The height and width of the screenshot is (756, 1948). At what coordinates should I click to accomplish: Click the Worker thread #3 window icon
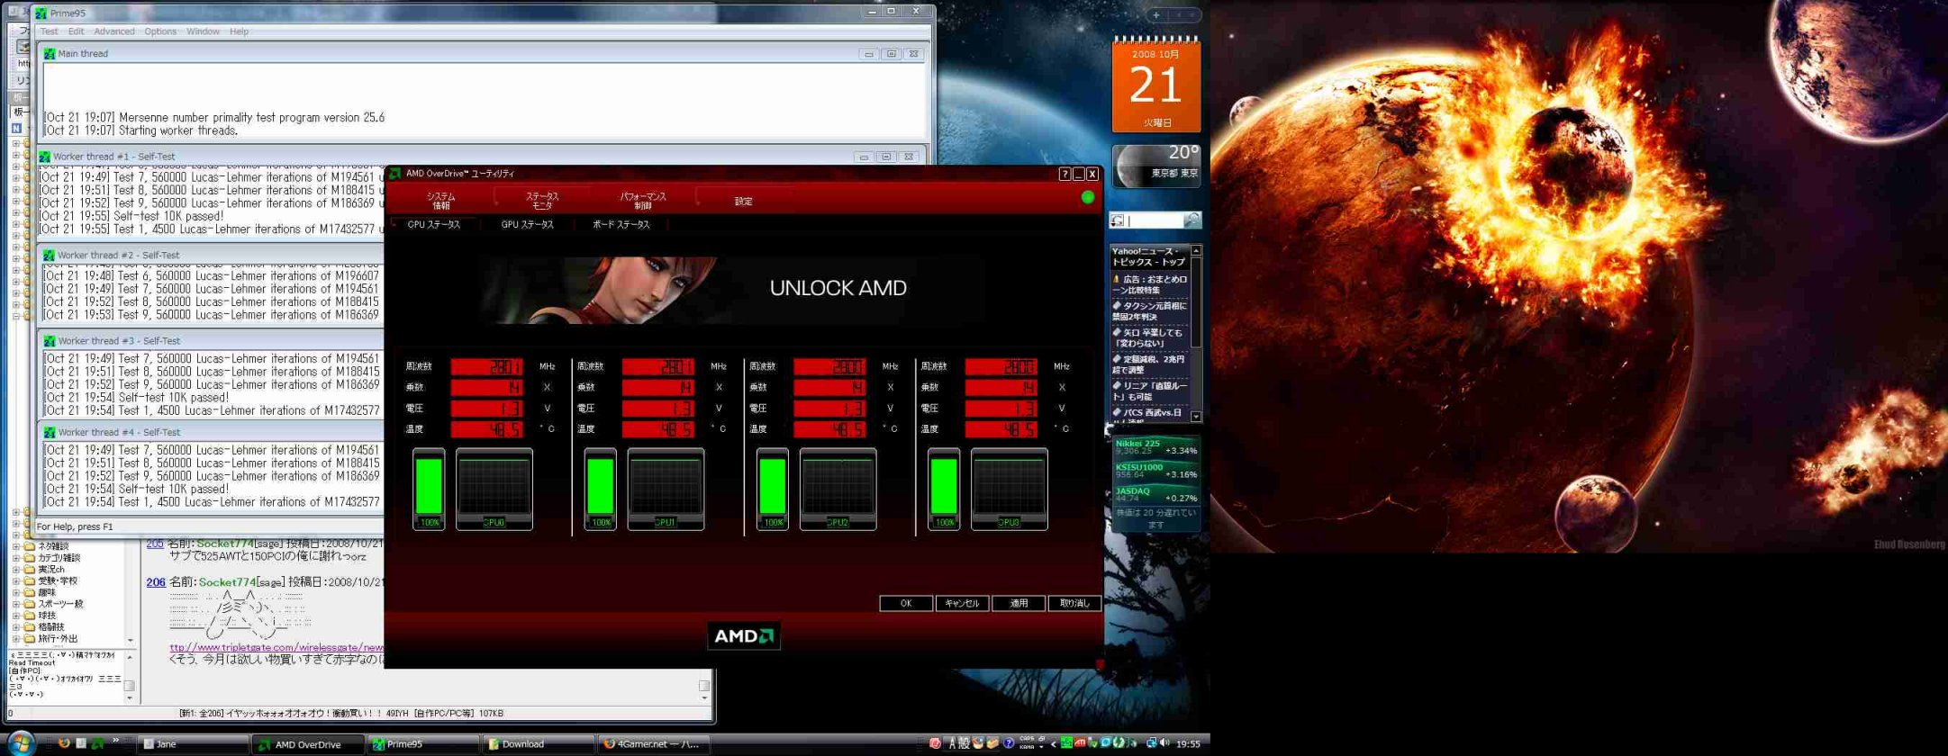coord(49,341)
